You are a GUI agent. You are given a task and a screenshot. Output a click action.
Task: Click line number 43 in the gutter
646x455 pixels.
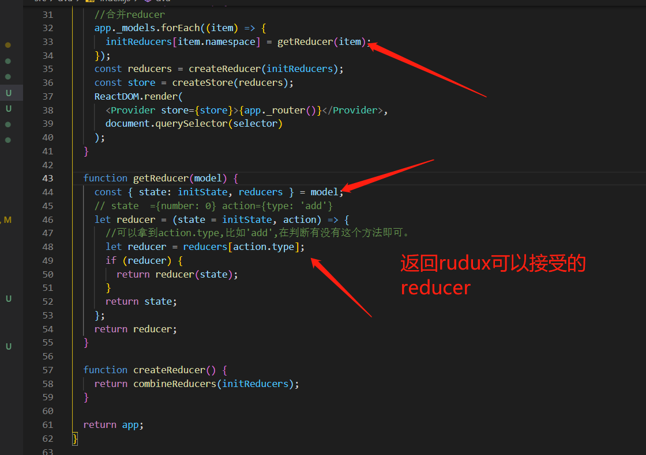point(48,178)
